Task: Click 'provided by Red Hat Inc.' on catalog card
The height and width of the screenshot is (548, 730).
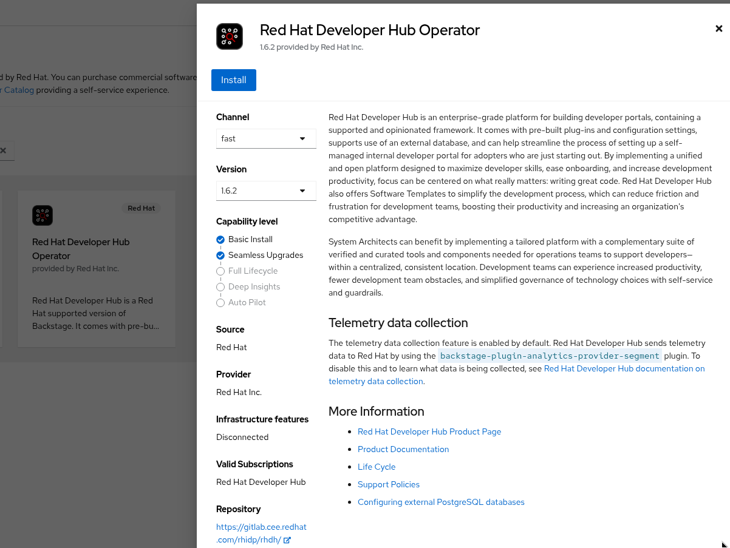Action: point(76,268)
